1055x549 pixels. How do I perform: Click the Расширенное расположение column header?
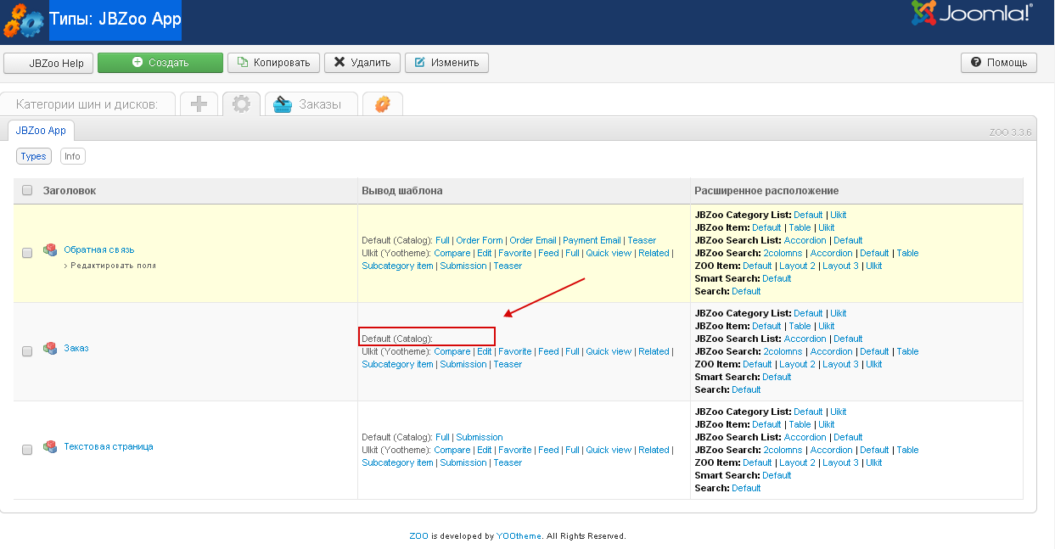[766, 191]
